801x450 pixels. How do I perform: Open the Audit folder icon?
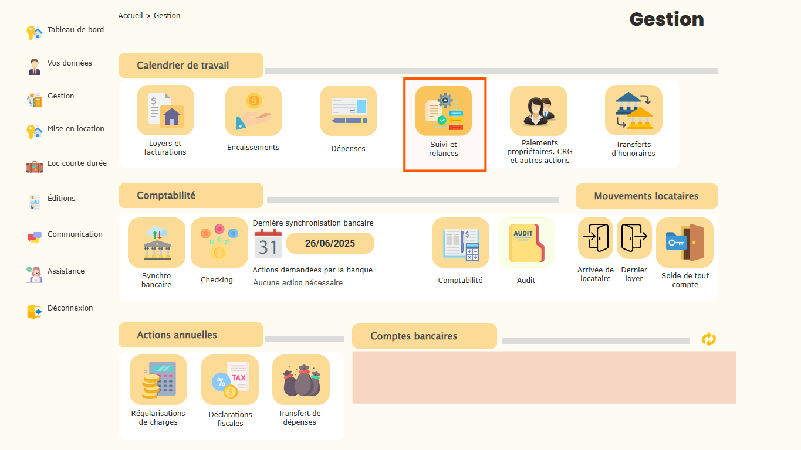(526, 243)
